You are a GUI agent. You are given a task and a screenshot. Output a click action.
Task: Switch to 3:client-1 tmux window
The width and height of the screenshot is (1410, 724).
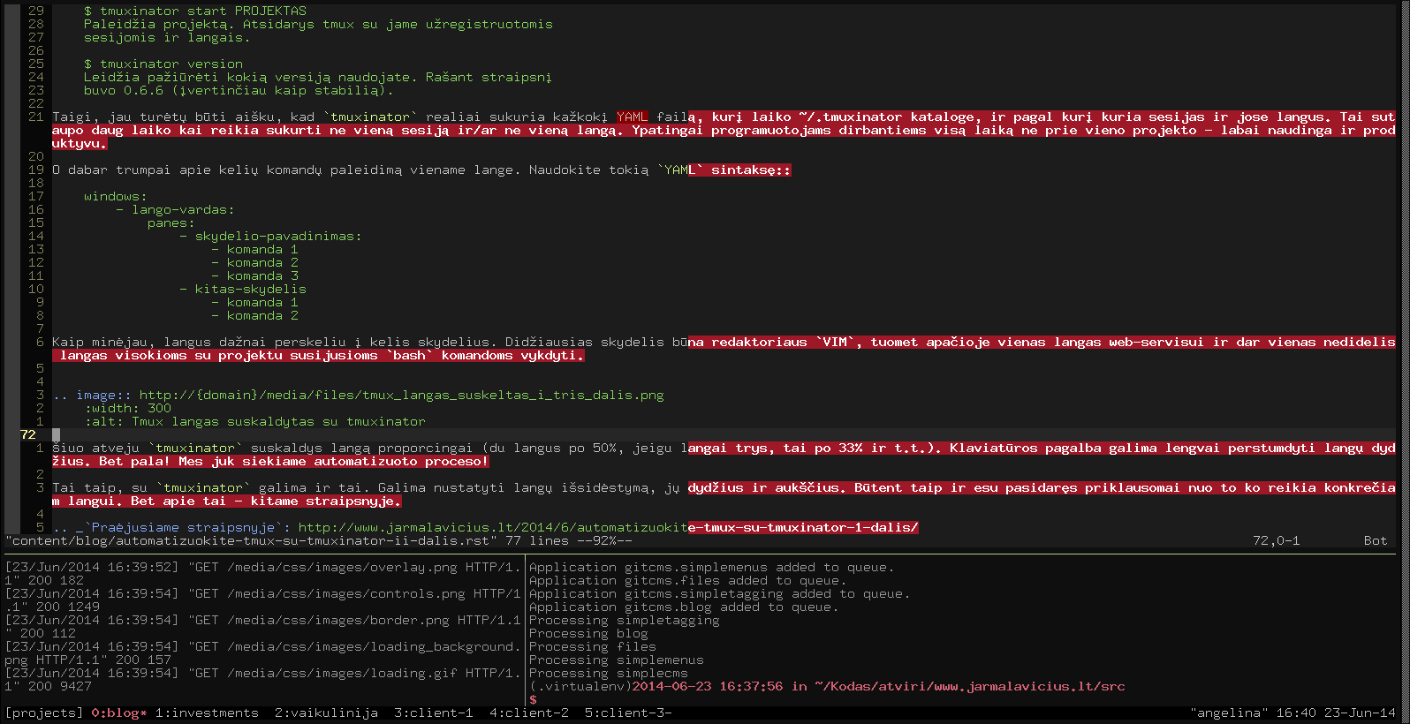433,713
